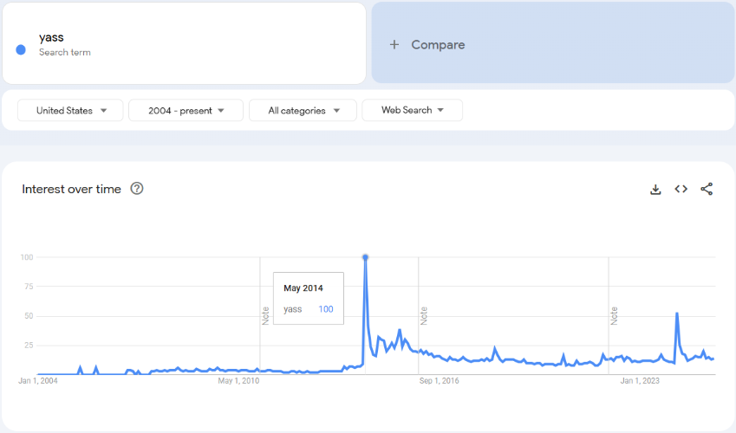This screenshot has width=736, height=433.
Task: Click the Jan 1, 2004 axis label
Action: (x=38, y=380)
